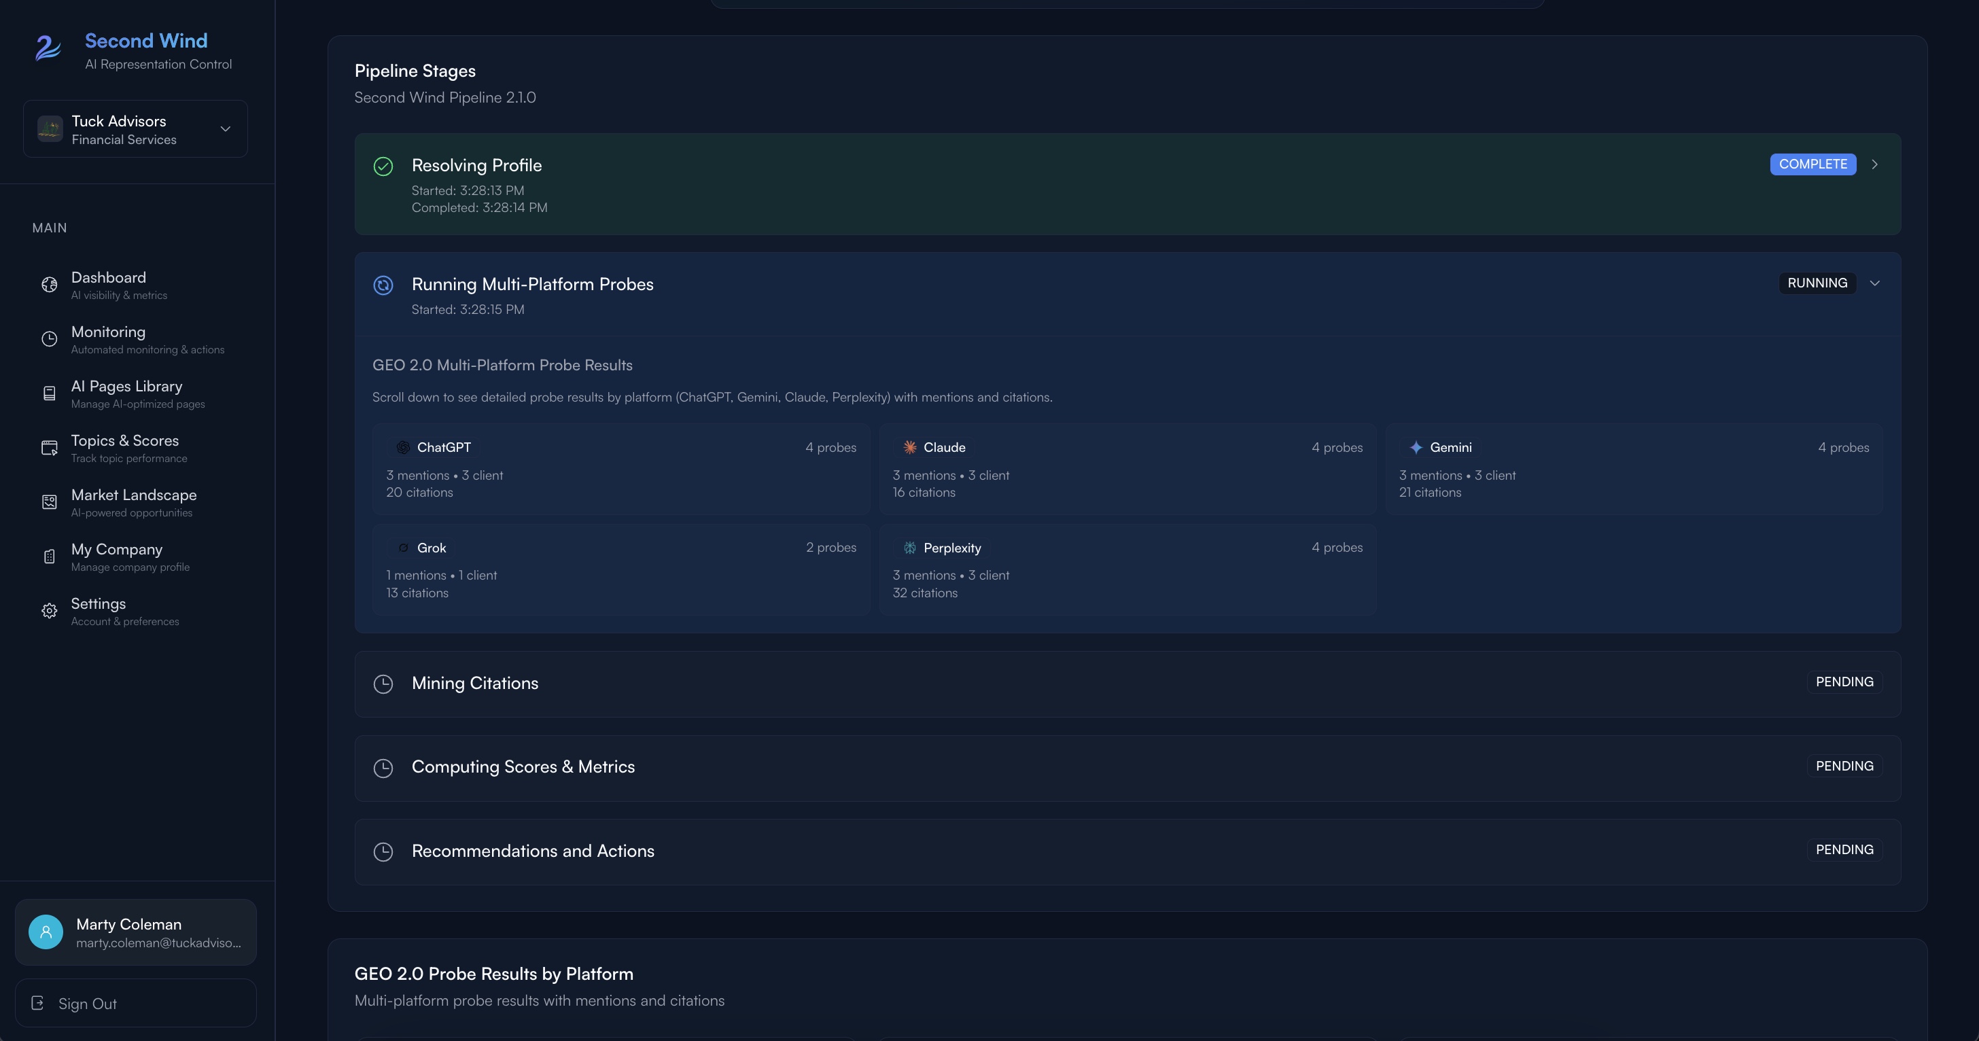The image size is (1979, 1041).
Task: Open Marty Coleman's profile card
Action: point(135,932)
